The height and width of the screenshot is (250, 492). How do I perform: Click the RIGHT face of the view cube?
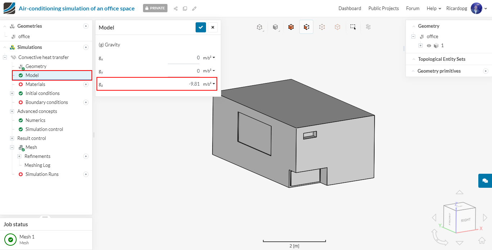click(x=466, y=220)
